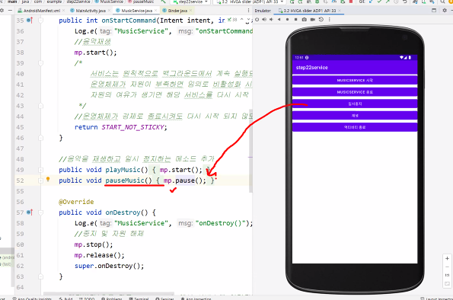This screenshot has width=453, height=300.
Task: Click START_NOT_STICKY constant on line 45
Action: click(133, 127)
